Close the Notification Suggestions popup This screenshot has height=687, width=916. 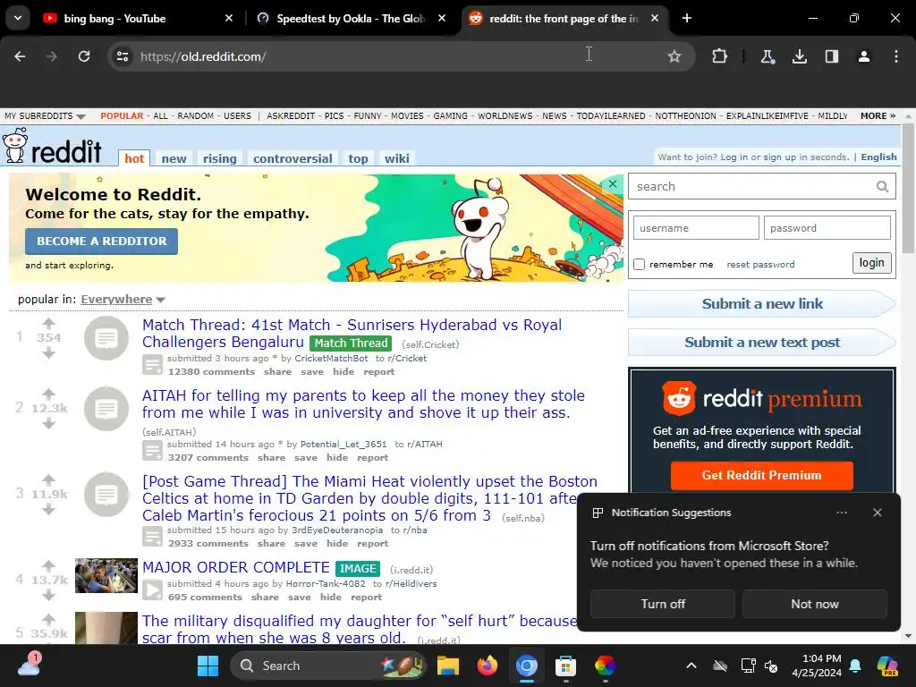[x=877, y=513]
